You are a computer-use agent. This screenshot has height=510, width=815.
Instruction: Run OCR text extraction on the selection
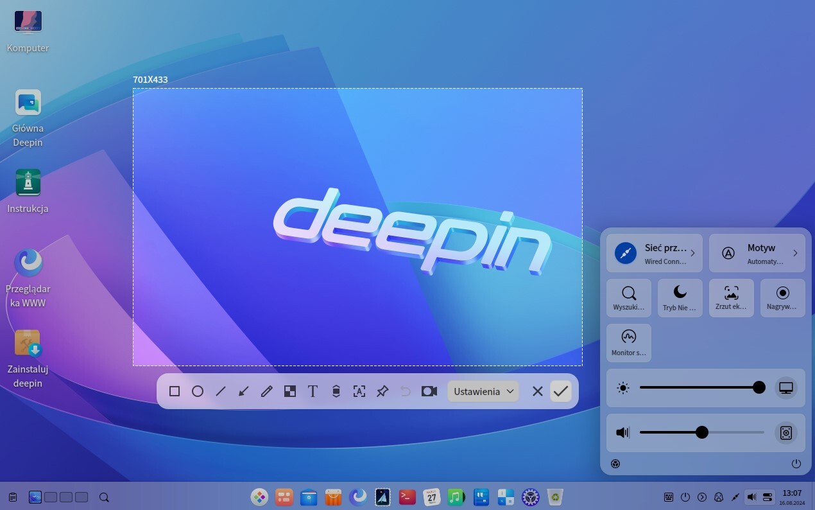(x=359, y=391)
